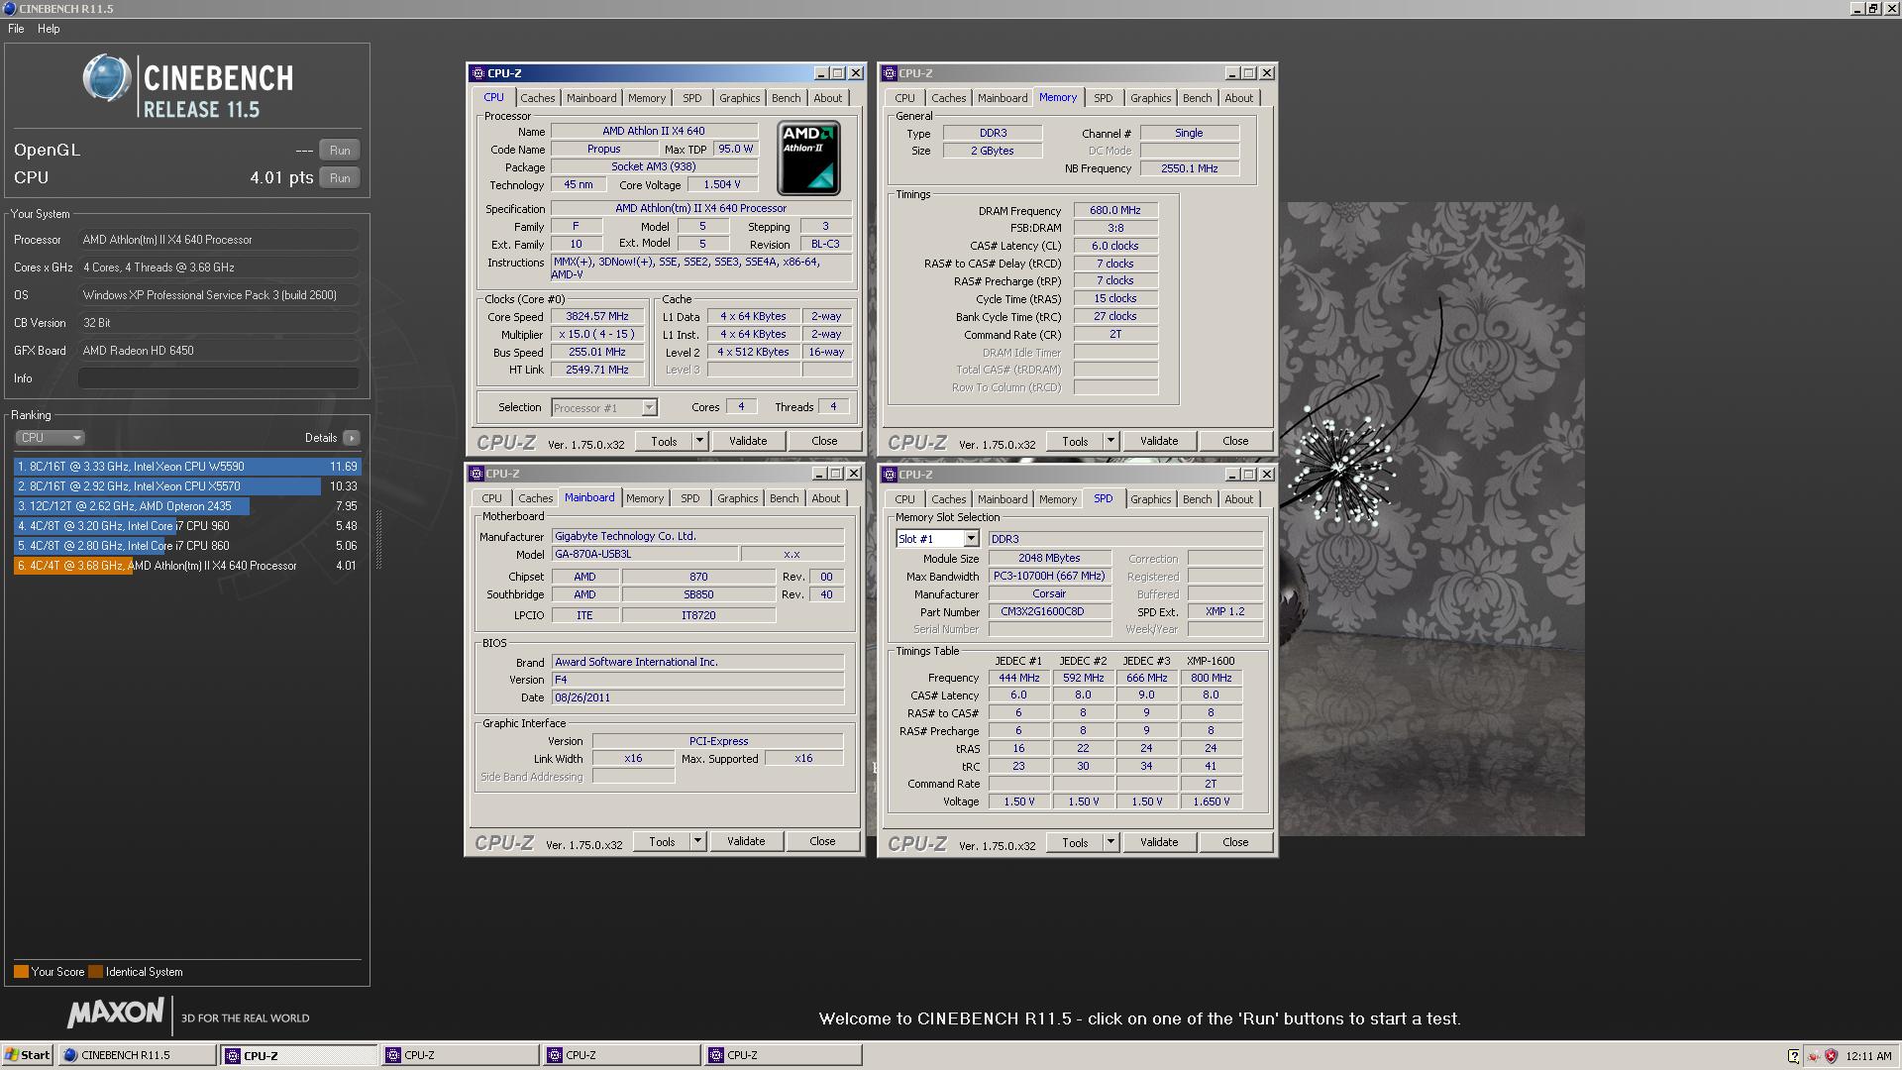The width and height of the screenshot is (1902, 1070).
Task: Click Validate in CPU-Z SPD-tab window
Action: [x=1159, y=842]
